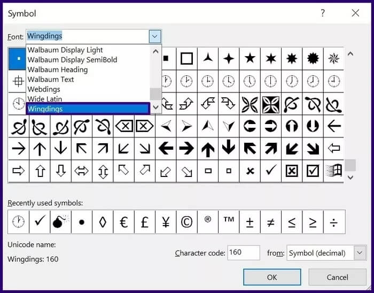The height and width of the screenshot is (293, 374).
Task: Pick the pound sign from recent symbols
Action: click(145, 222)
